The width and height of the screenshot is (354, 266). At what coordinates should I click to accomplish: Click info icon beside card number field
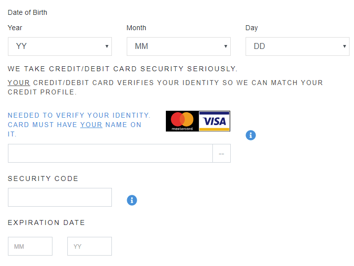(251, 135)
